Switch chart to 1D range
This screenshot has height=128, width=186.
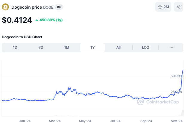[x=15, y=48]
